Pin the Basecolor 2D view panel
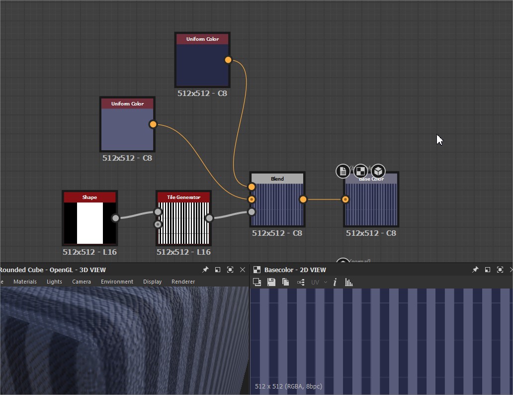The image size is (513, 395). pyautogui.click(x=475, y=269)
